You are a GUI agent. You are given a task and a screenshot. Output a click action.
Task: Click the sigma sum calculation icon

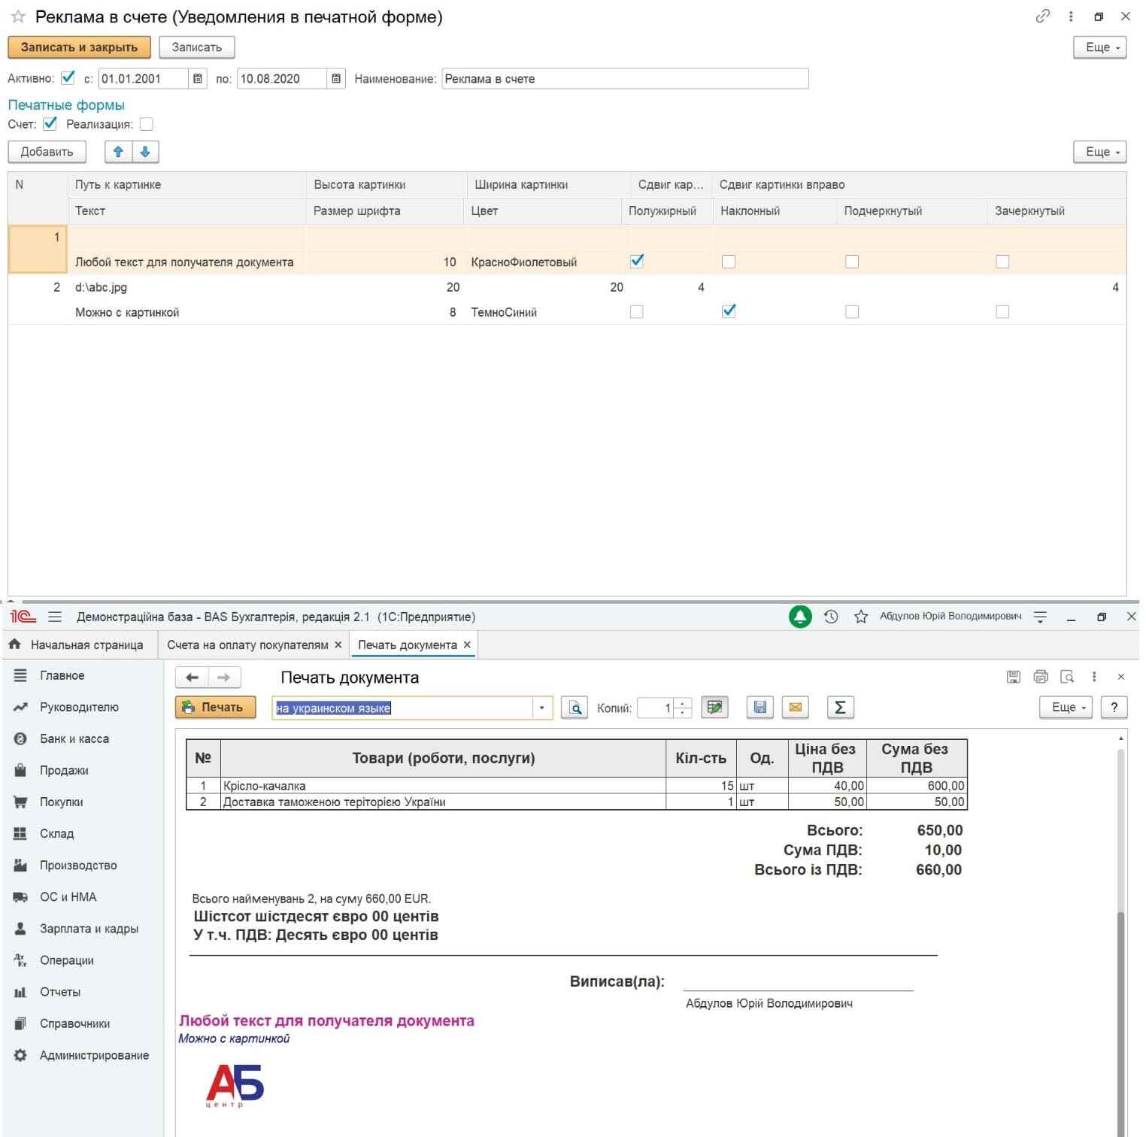click(840, 708)
